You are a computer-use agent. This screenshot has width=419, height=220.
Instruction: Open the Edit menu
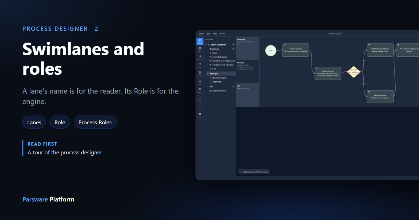coord(208,34)
